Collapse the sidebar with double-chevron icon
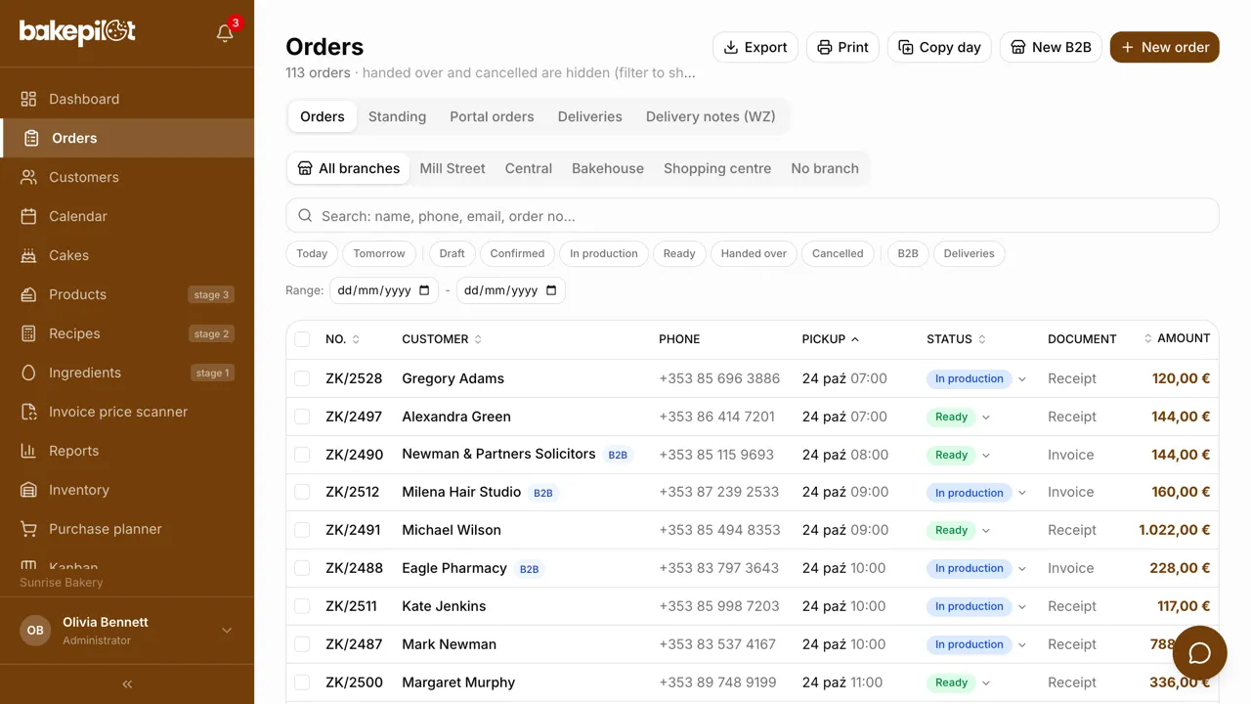 [x=127, y=684]
